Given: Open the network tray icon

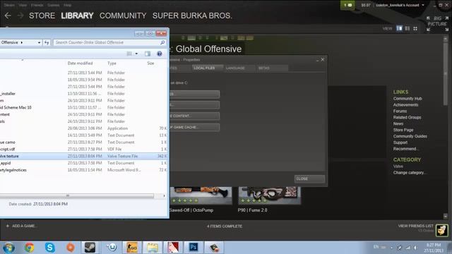Looking at the screenshot, I should coord(408,248).
